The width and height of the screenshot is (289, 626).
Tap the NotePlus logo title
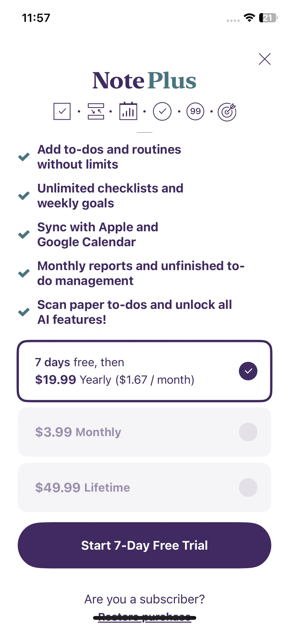144,80
